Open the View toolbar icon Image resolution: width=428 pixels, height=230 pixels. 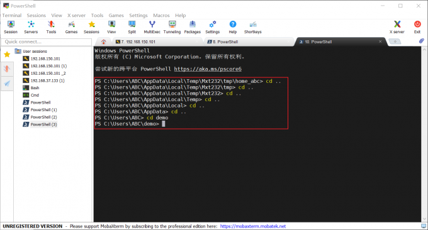pos(111,27)
